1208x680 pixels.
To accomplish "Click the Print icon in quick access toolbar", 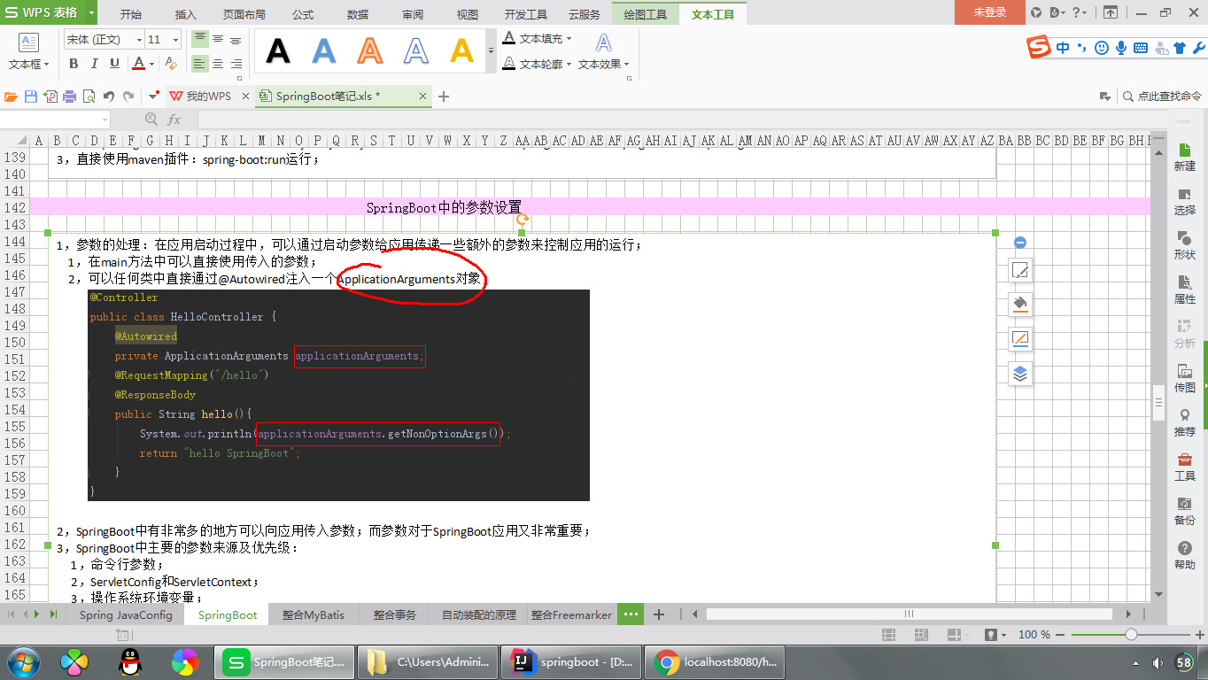I will point(70,96).
